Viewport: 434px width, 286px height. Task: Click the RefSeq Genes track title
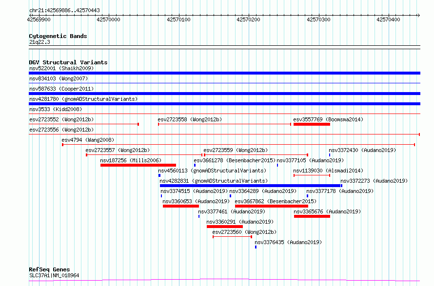(x=49, y=269)
